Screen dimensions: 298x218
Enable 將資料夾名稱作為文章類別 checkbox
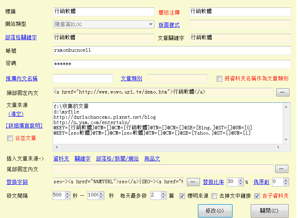(220, 79)
